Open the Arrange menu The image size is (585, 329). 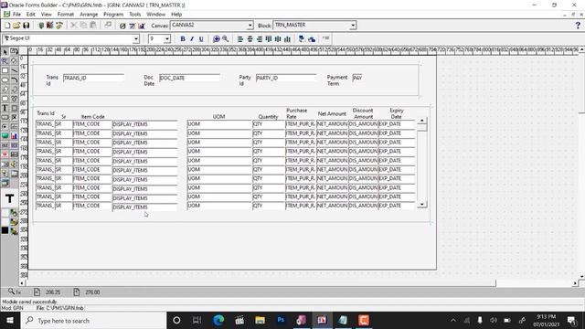point(89,15)
